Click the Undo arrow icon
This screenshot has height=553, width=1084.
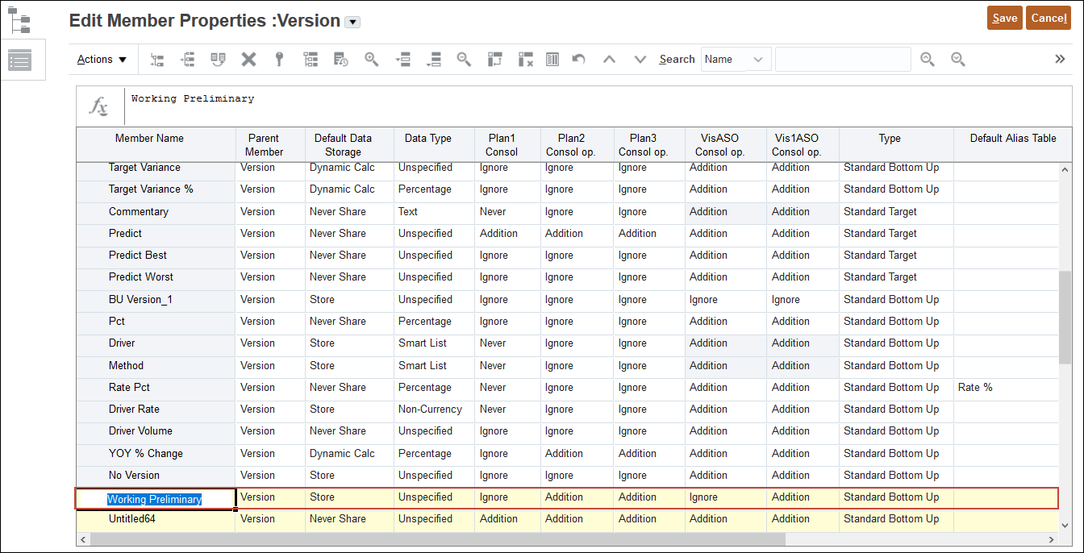577,59
